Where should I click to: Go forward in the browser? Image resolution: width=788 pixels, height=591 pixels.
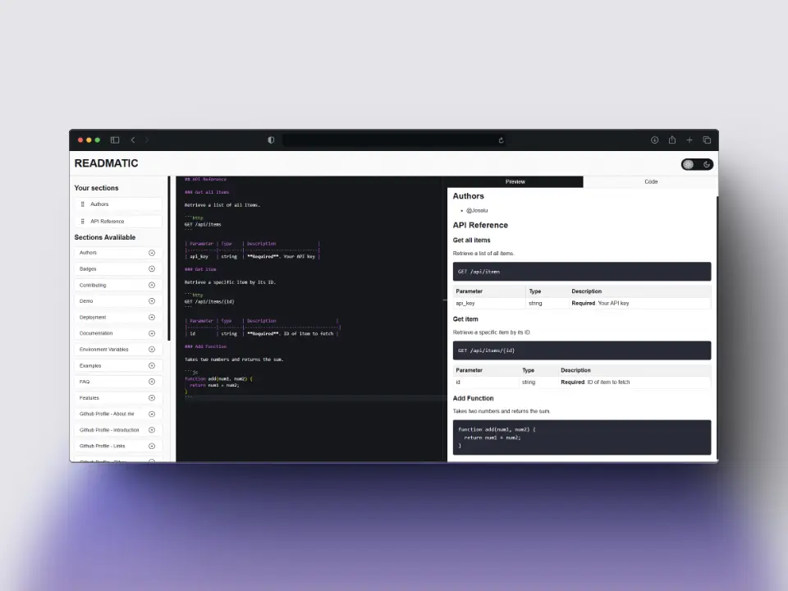[x=147, y=140]
